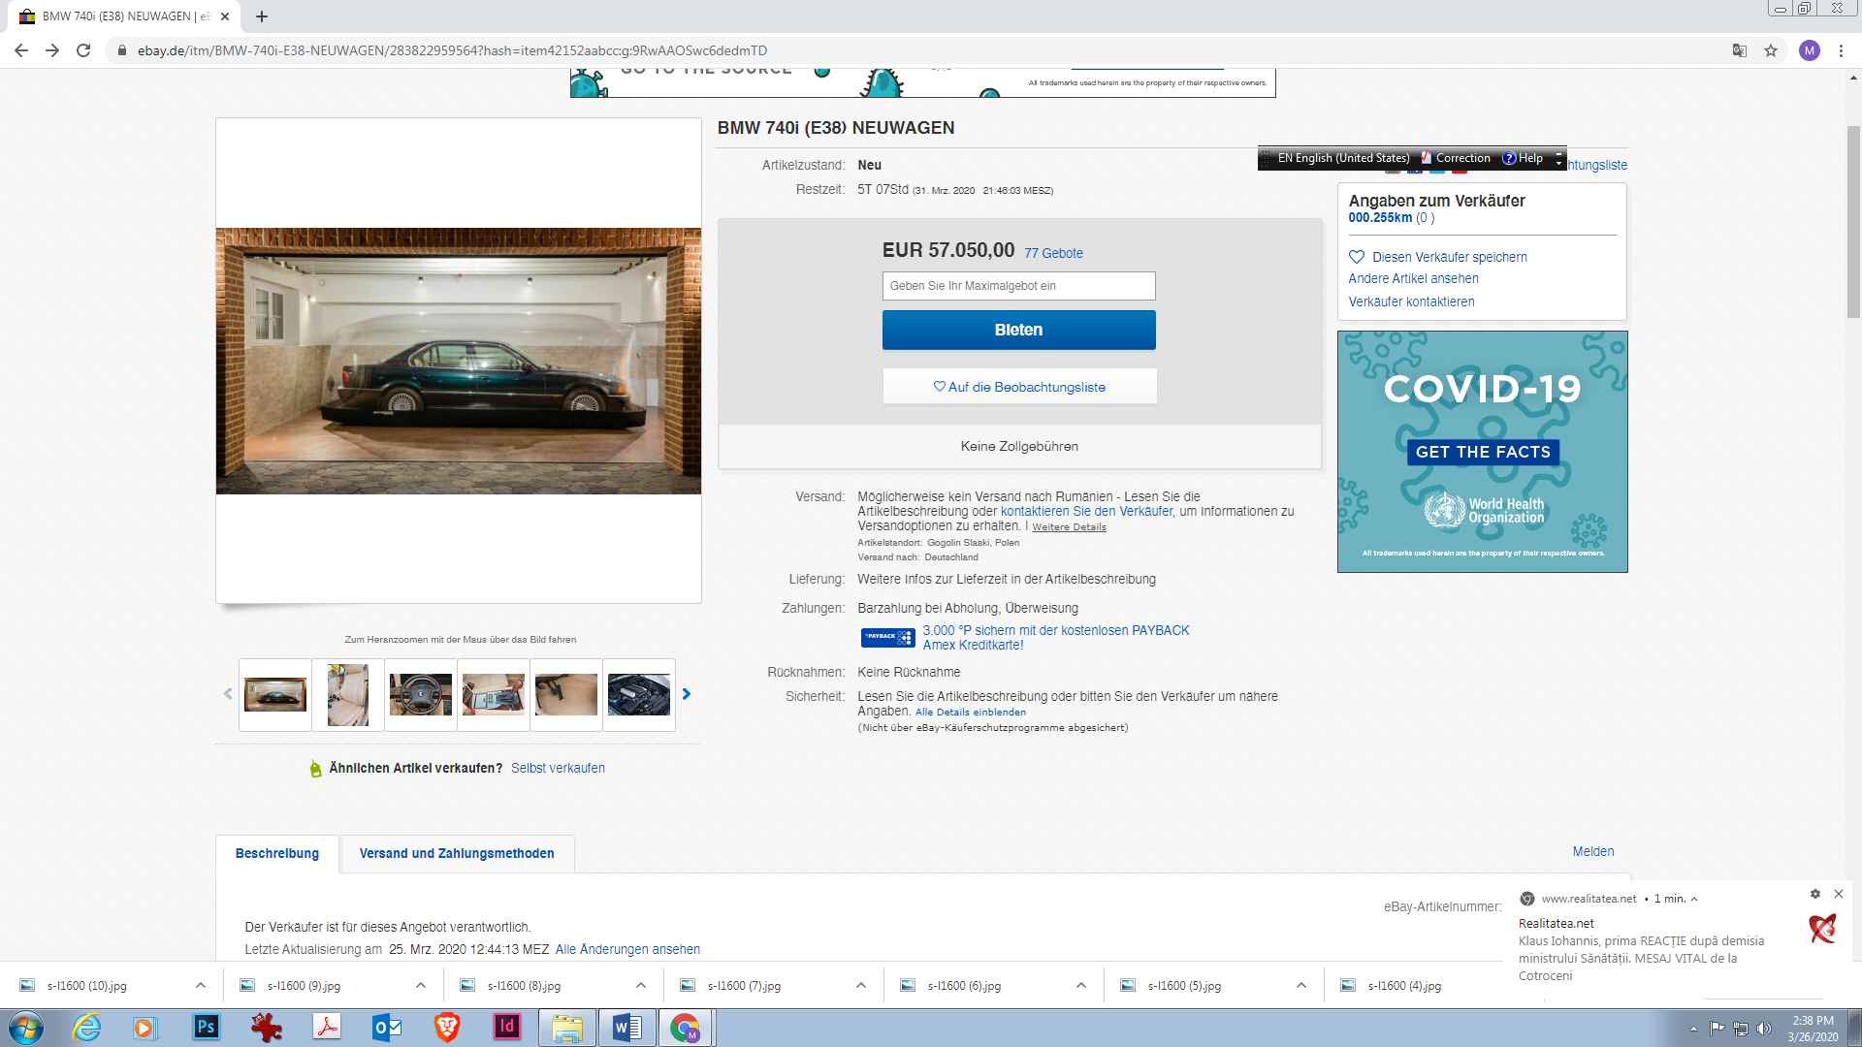1862x1047 pixels.
Task: Switch to Versand und Zahlungsmethoden tab
Action: [x=457, y=853]
